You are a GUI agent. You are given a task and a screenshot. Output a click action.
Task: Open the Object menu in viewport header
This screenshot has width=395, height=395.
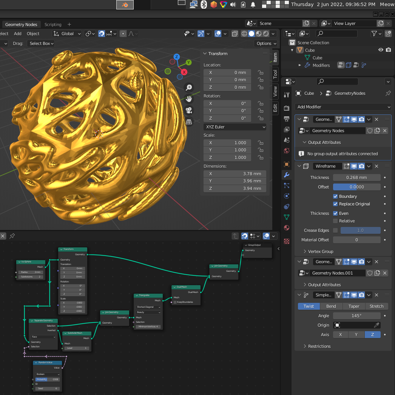pos(33,34)
